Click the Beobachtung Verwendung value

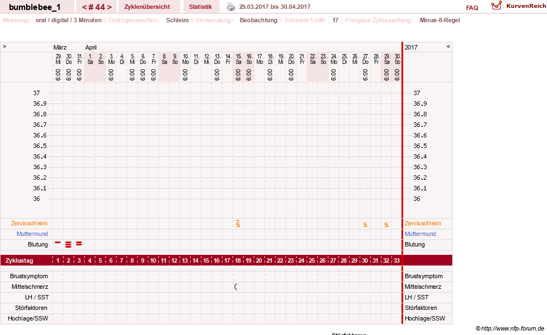click(x=259, y=20)
